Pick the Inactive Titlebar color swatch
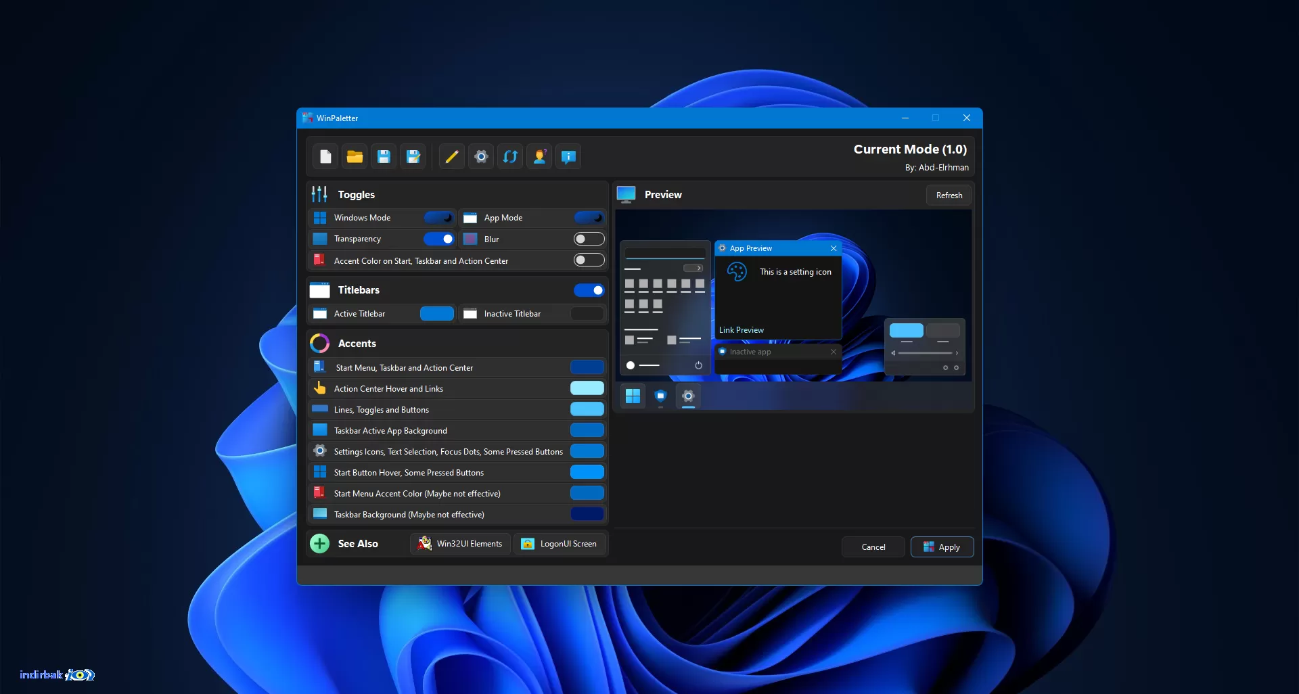 point(587,314)
